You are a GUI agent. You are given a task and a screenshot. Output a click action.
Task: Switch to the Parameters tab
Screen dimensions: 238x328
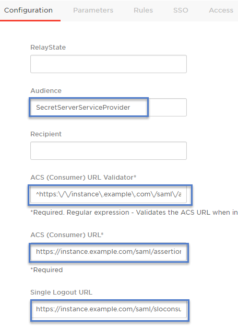[93, 10]
